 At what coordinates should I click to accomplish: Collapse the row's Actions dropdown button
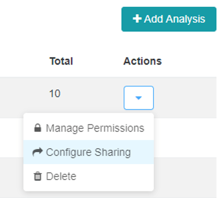click(x=139, y=98)
